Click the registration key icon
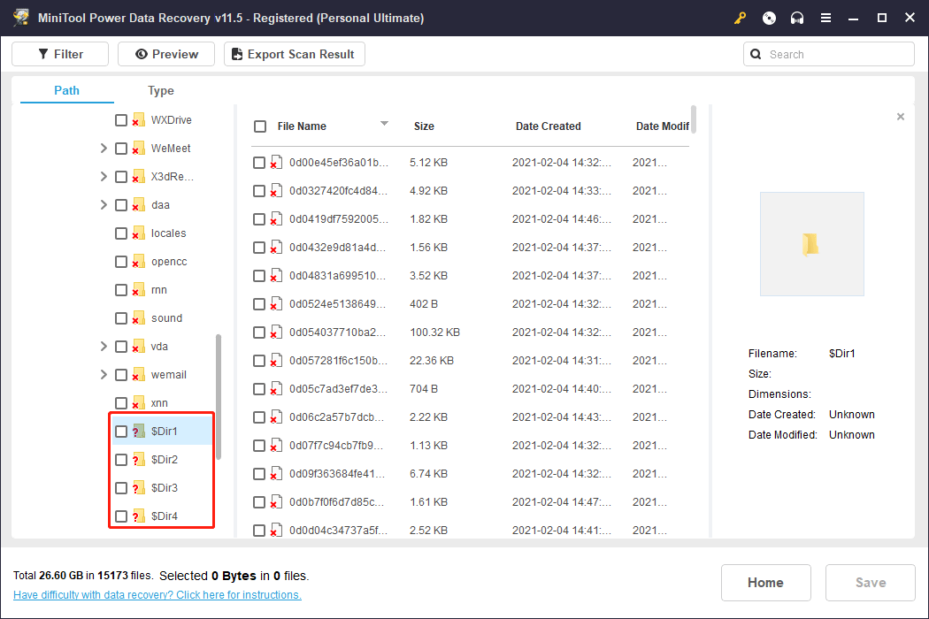The height and width of the screenshot is (619, 929). click(x=740, y=19)
